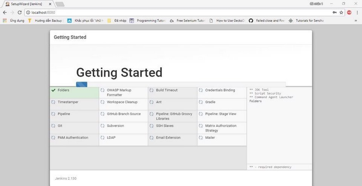Image resolution: width=362 pixels, height=186 pixels.
Task: Click the Đã nhập bookmark folder
Action: coord(117,21)
